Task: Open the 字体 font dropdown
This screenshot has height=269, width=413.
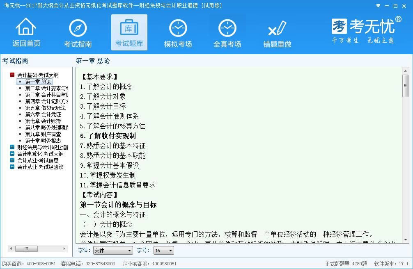Action: (113, 250)
